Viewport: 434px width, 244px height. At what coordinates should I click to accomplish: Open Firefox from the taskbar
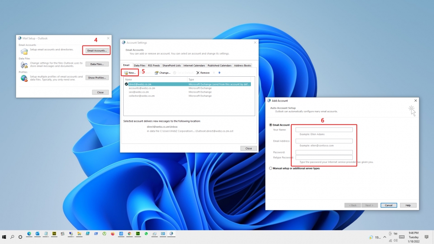(x=113, y=234)
